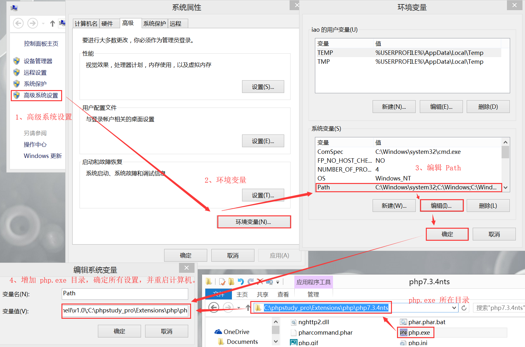Click the system variables list scroll-down arrow

tap(505, 187)
